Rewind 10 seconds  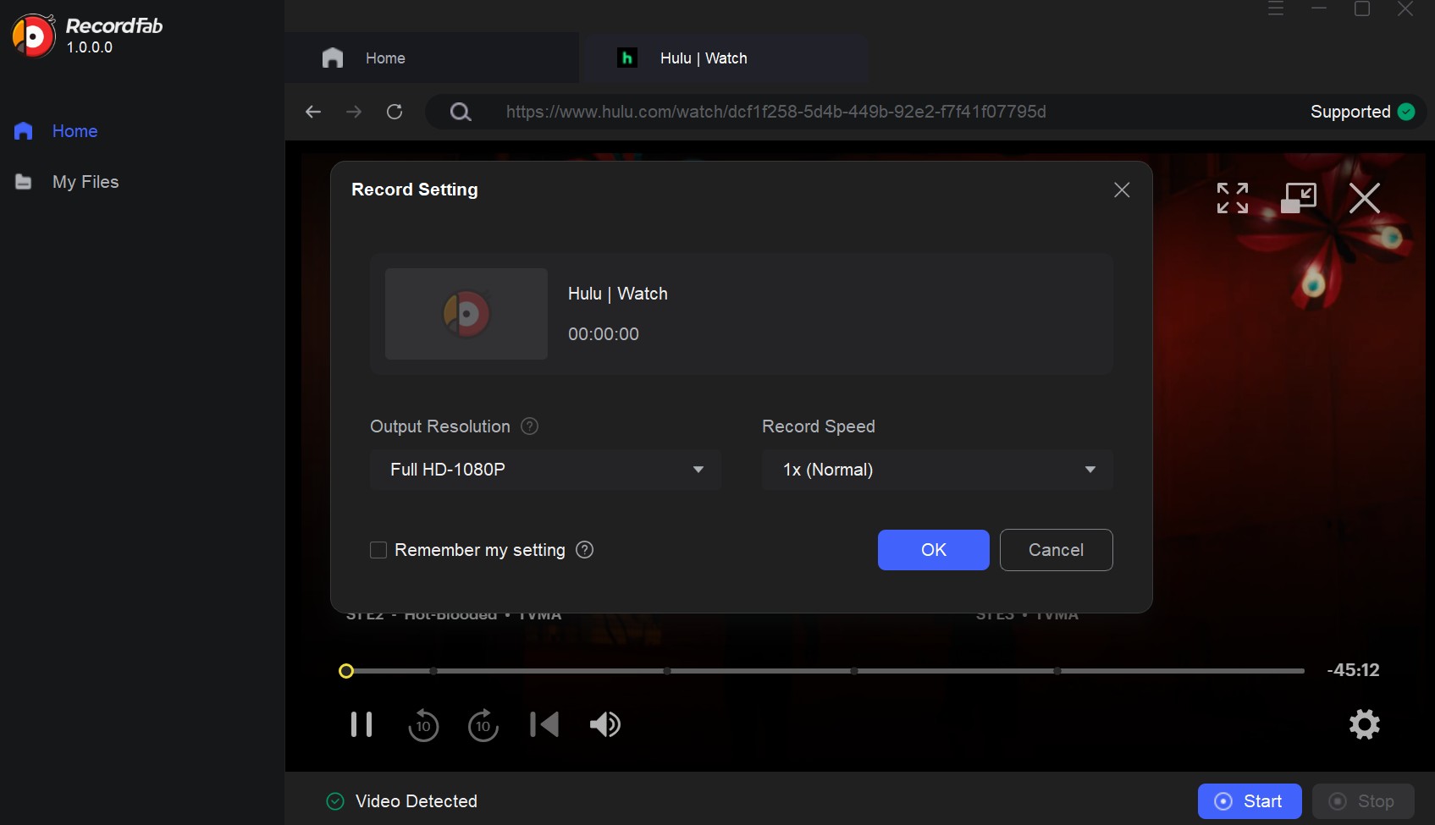423,725
